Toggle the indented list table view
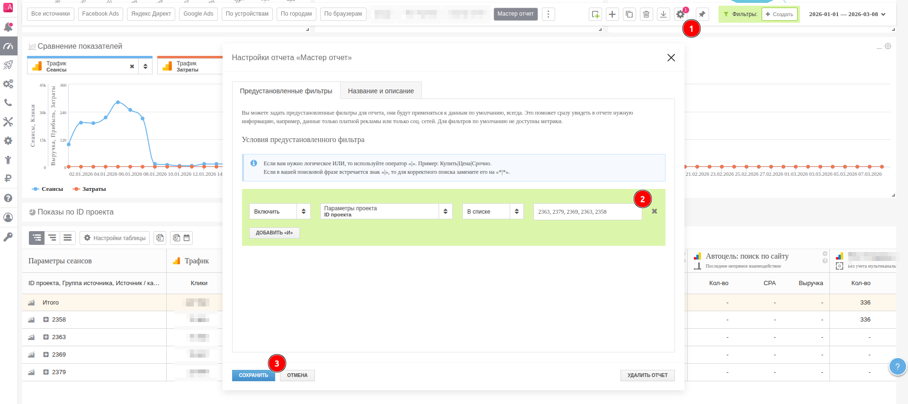 tap(52, 238)
